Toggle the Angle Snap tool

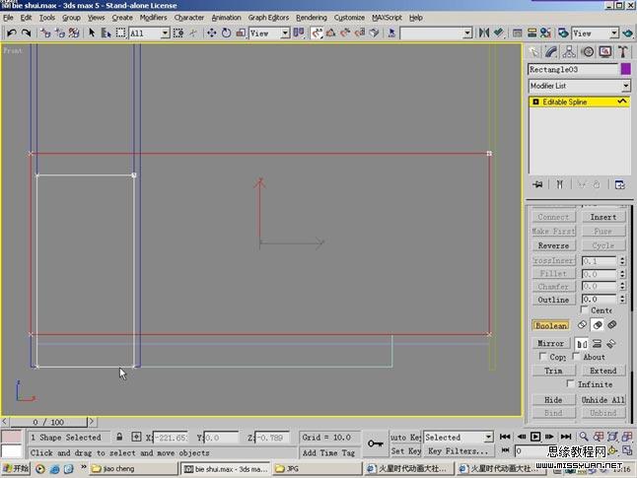click(x=330, y=33)
